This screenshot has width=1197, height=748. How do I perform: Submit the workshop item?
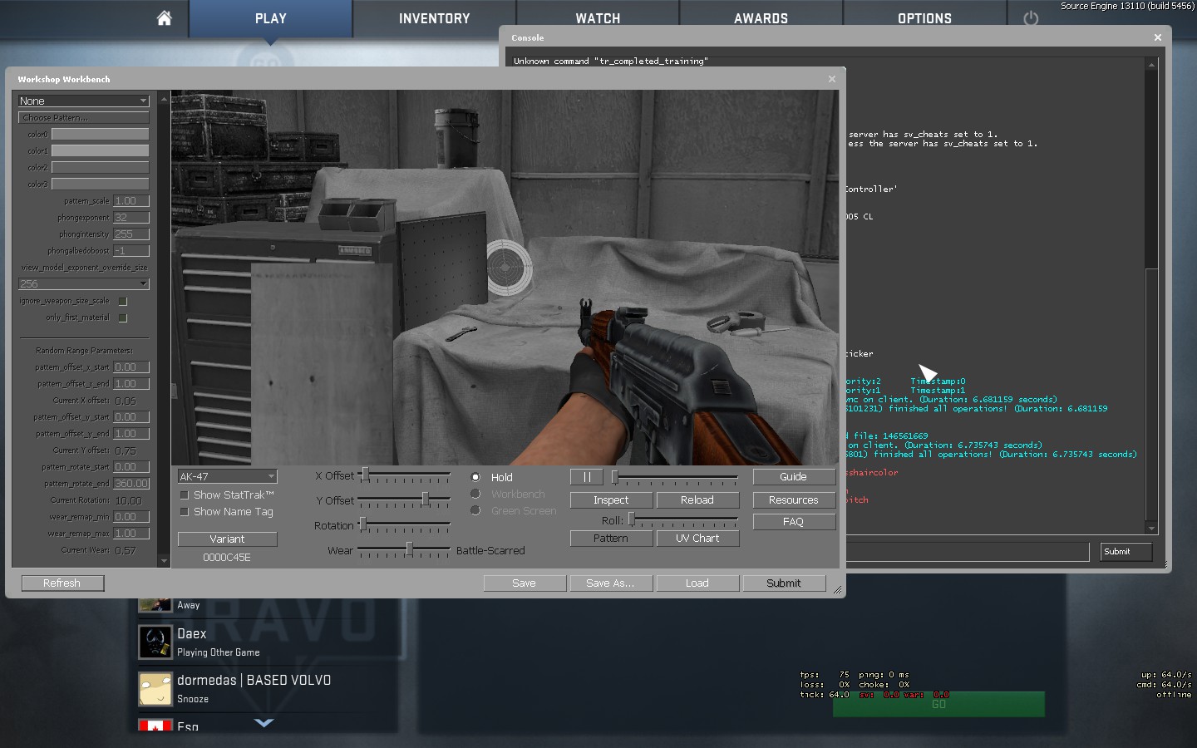coord(784,583)
